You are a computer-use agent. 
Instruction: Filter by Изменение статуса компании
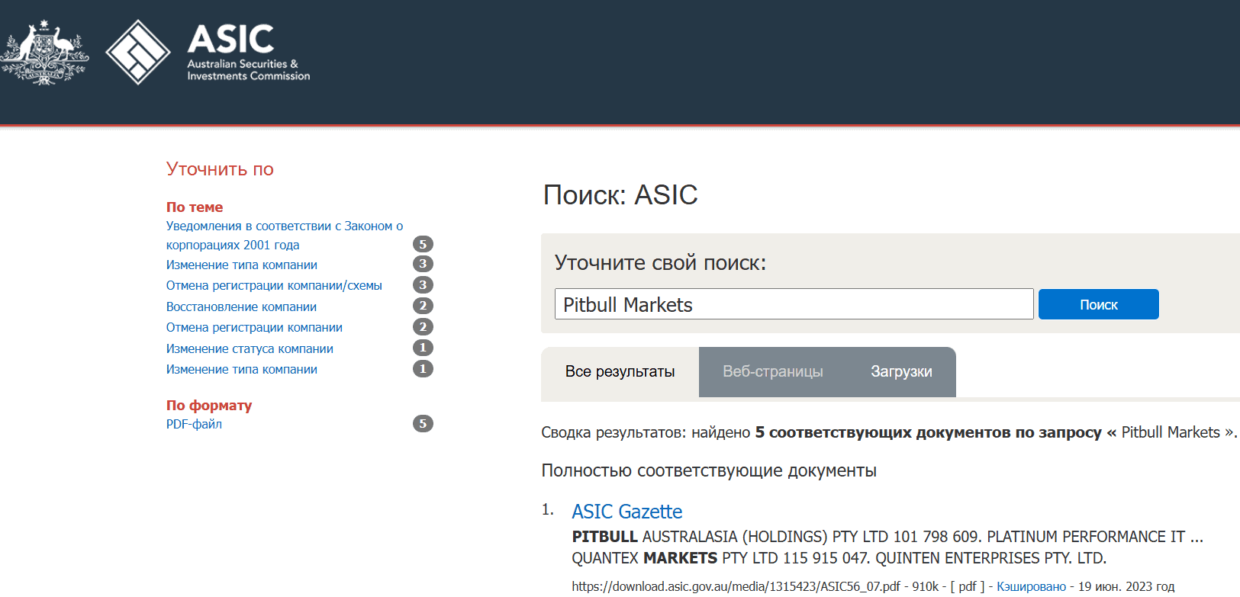point(250,348)
